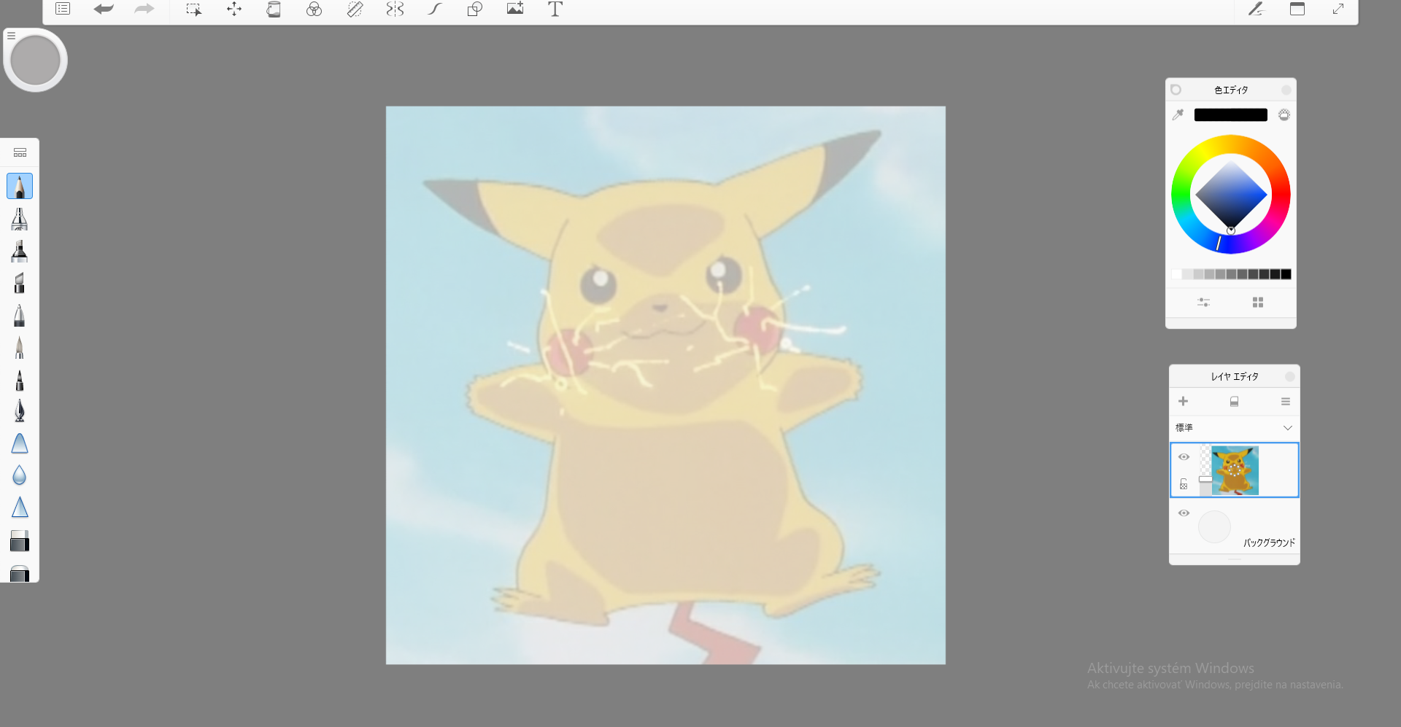Click the eyedropper in color editor
The image size is (1401, 727).
(x=1178, y=114)
